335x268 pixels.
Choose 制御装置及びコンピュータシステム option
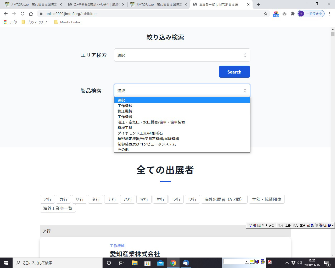pyautogui.click(x=182, y=144)
